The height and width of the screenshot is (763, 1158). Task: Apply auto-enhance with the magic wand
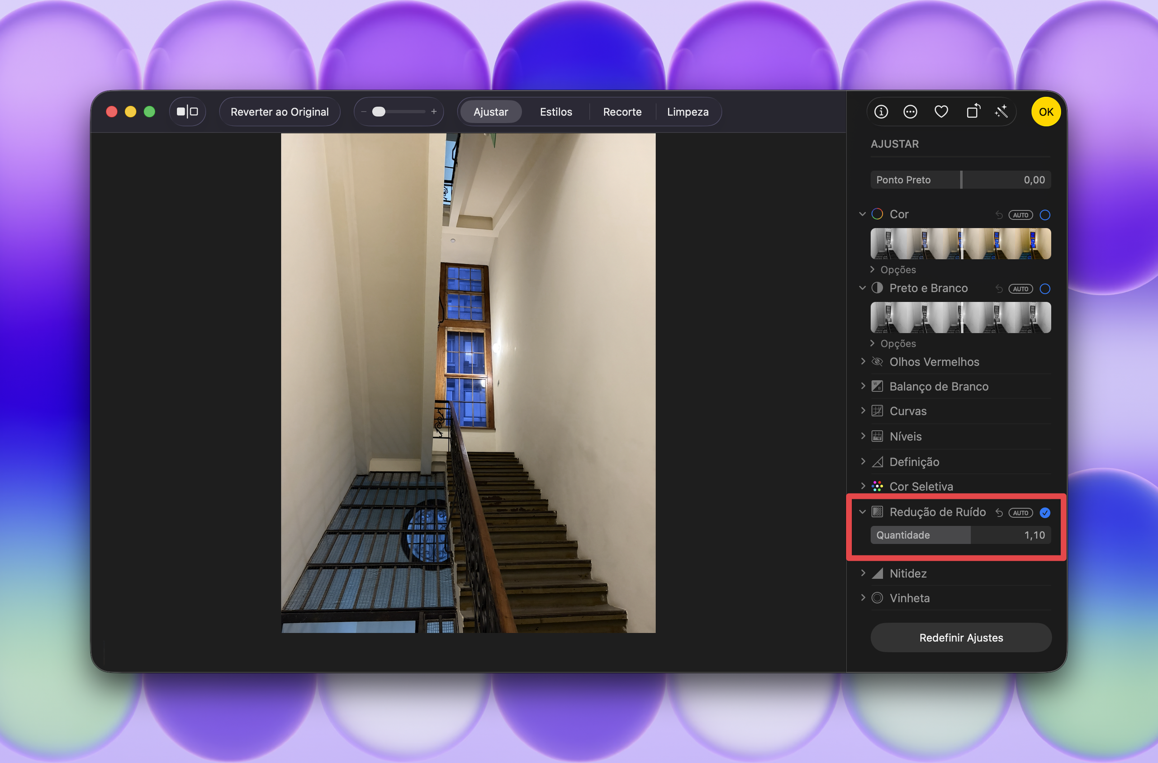(1001, 112)
